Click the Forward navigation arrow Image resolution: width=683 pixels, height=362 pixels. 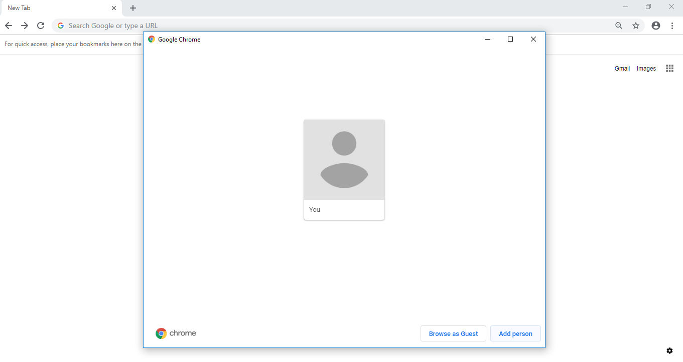point(25,26)
